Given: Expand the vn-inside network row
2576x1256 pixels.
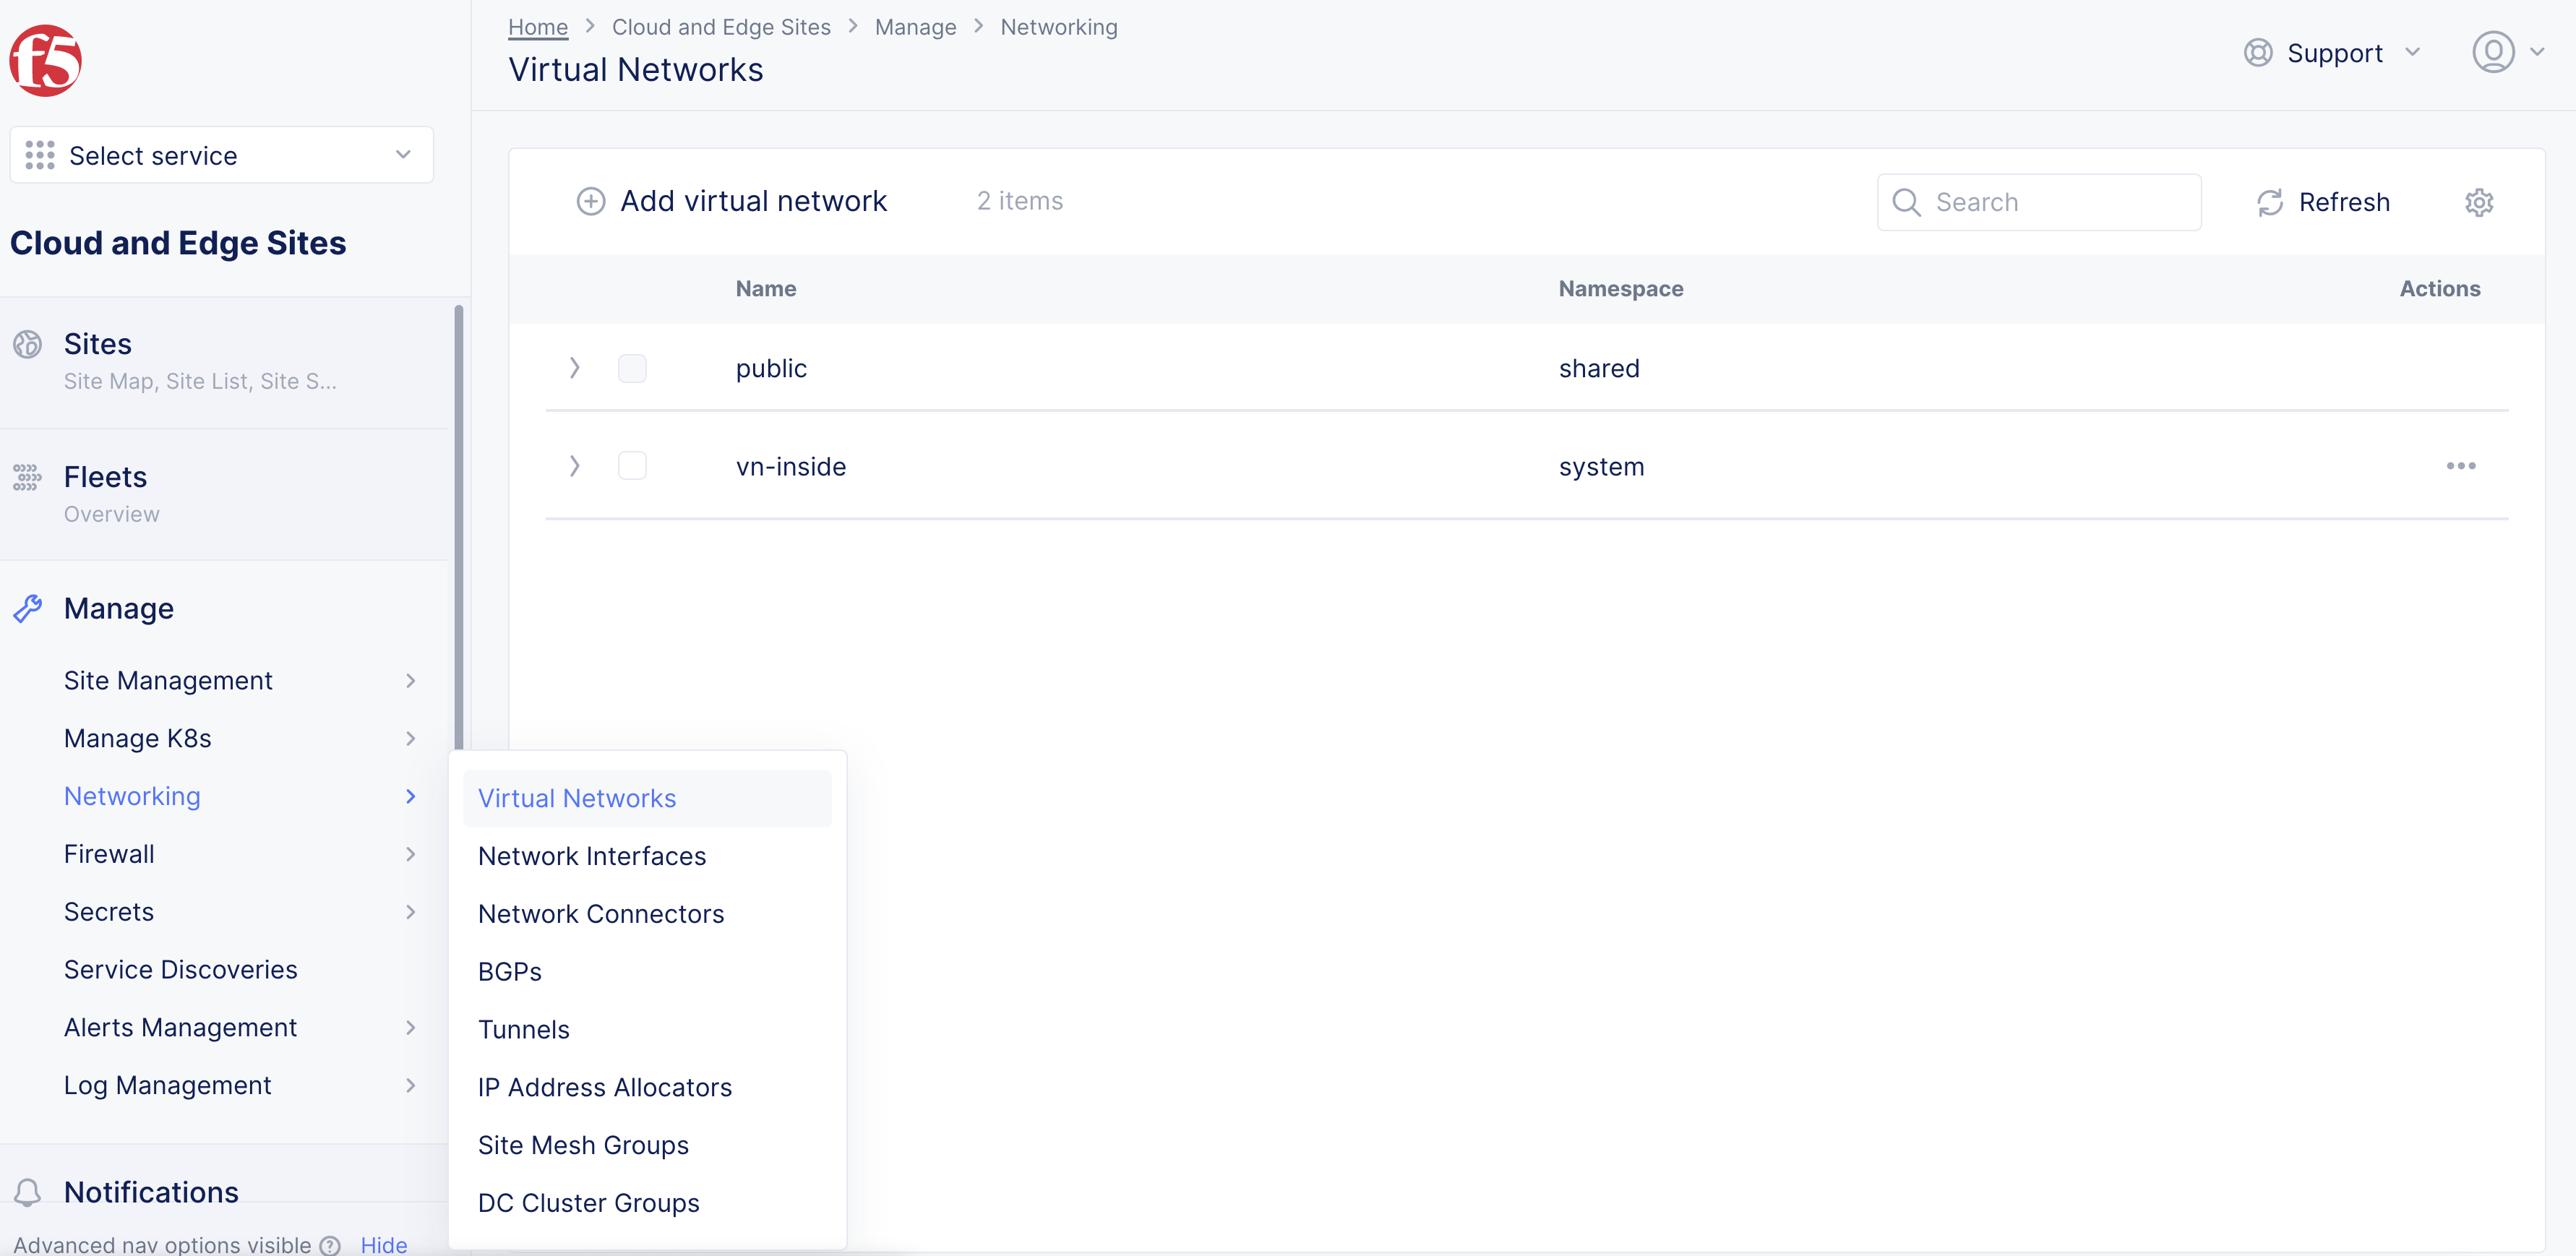Looking at the screenshot, I should click(574, 466).
